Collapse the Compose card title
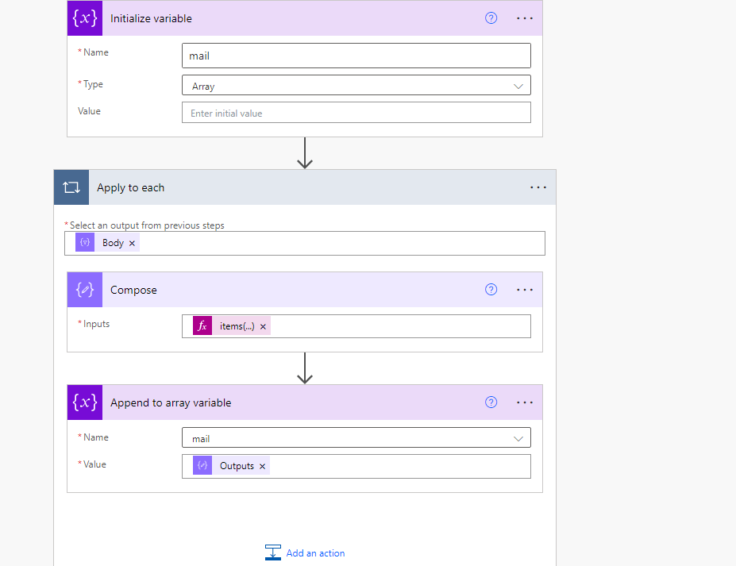Image resolution: width=736 pixels, height=566 pixels. point(133,290)
